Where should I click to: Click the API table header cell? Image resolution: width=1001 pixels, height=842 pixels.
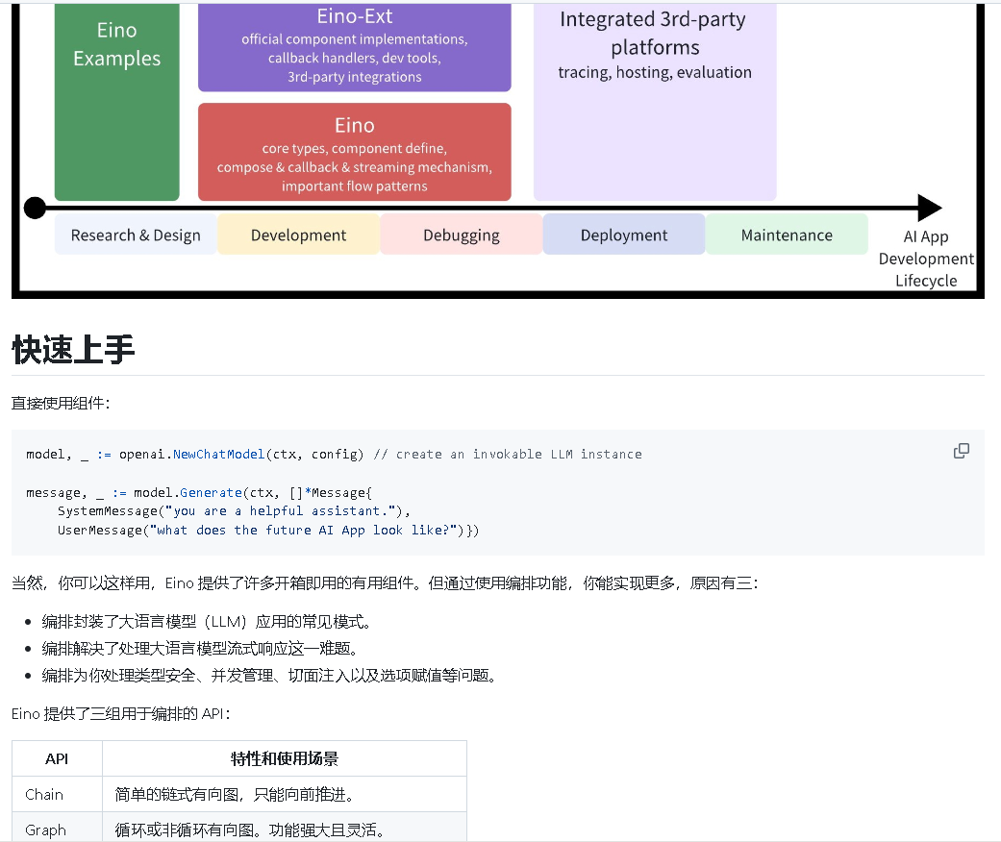pyautogui.click(x=56, y=758)
